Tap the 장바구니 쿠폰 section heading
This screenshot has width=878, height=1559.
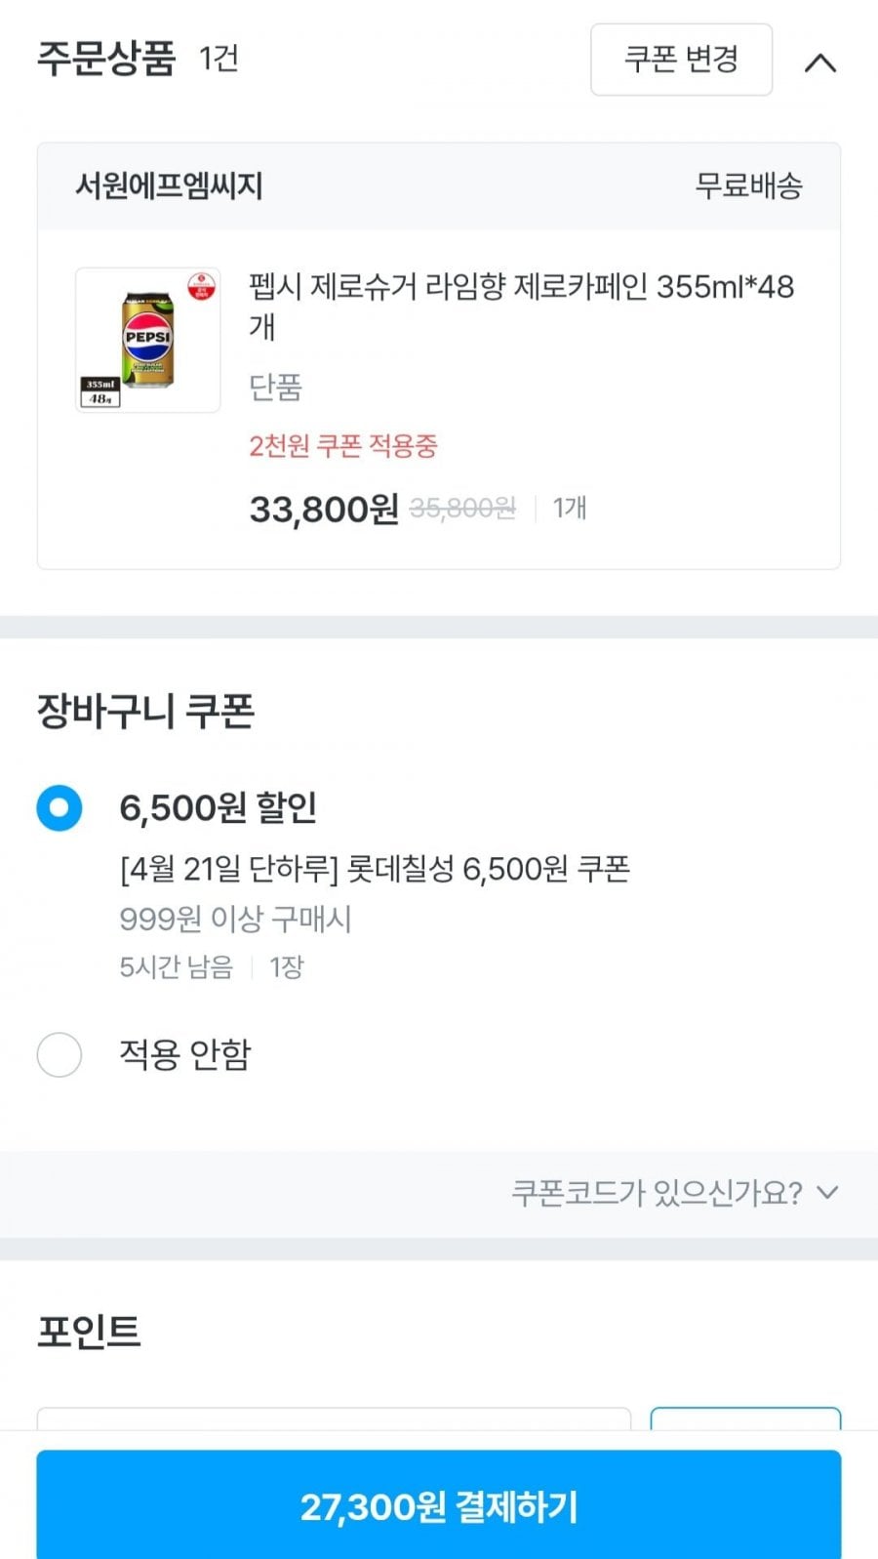[x=146, y=711]
